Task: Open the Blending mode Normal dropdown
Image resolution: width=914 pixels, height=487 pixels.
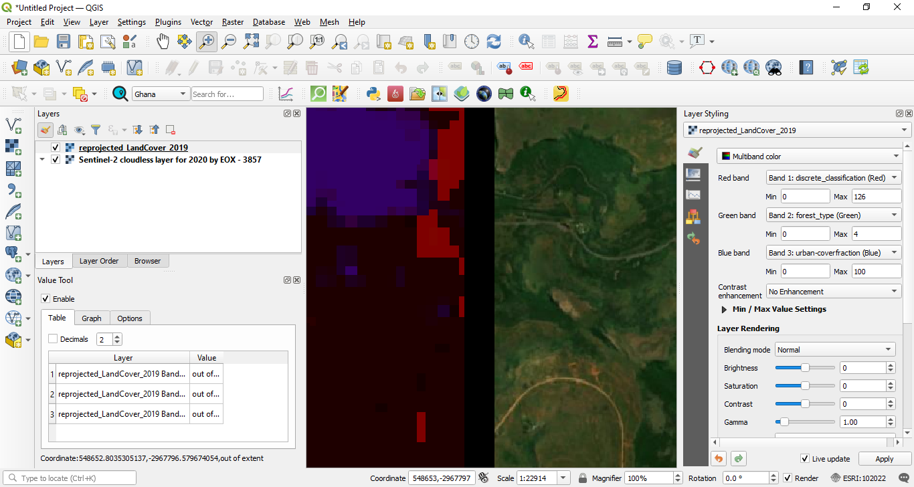Action: tap(835, 350)
